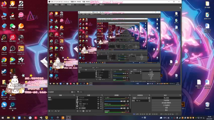This screenshot has height=120, width=214.
Task: Open the Google Chrome desktop shortcut
Action: tap(4, 62)
